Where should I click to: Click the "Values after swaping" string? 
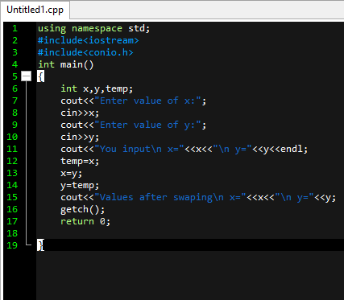click(159, 197)
